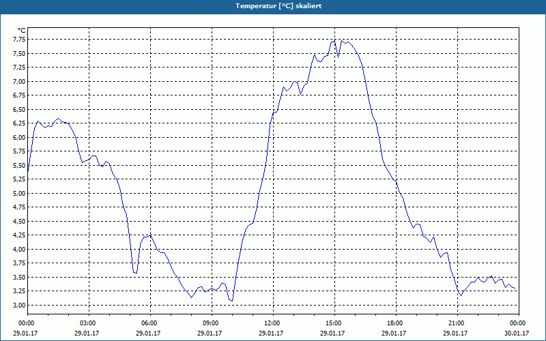
Task: Click the 03:00 time axis label
Action: point(89,323)
